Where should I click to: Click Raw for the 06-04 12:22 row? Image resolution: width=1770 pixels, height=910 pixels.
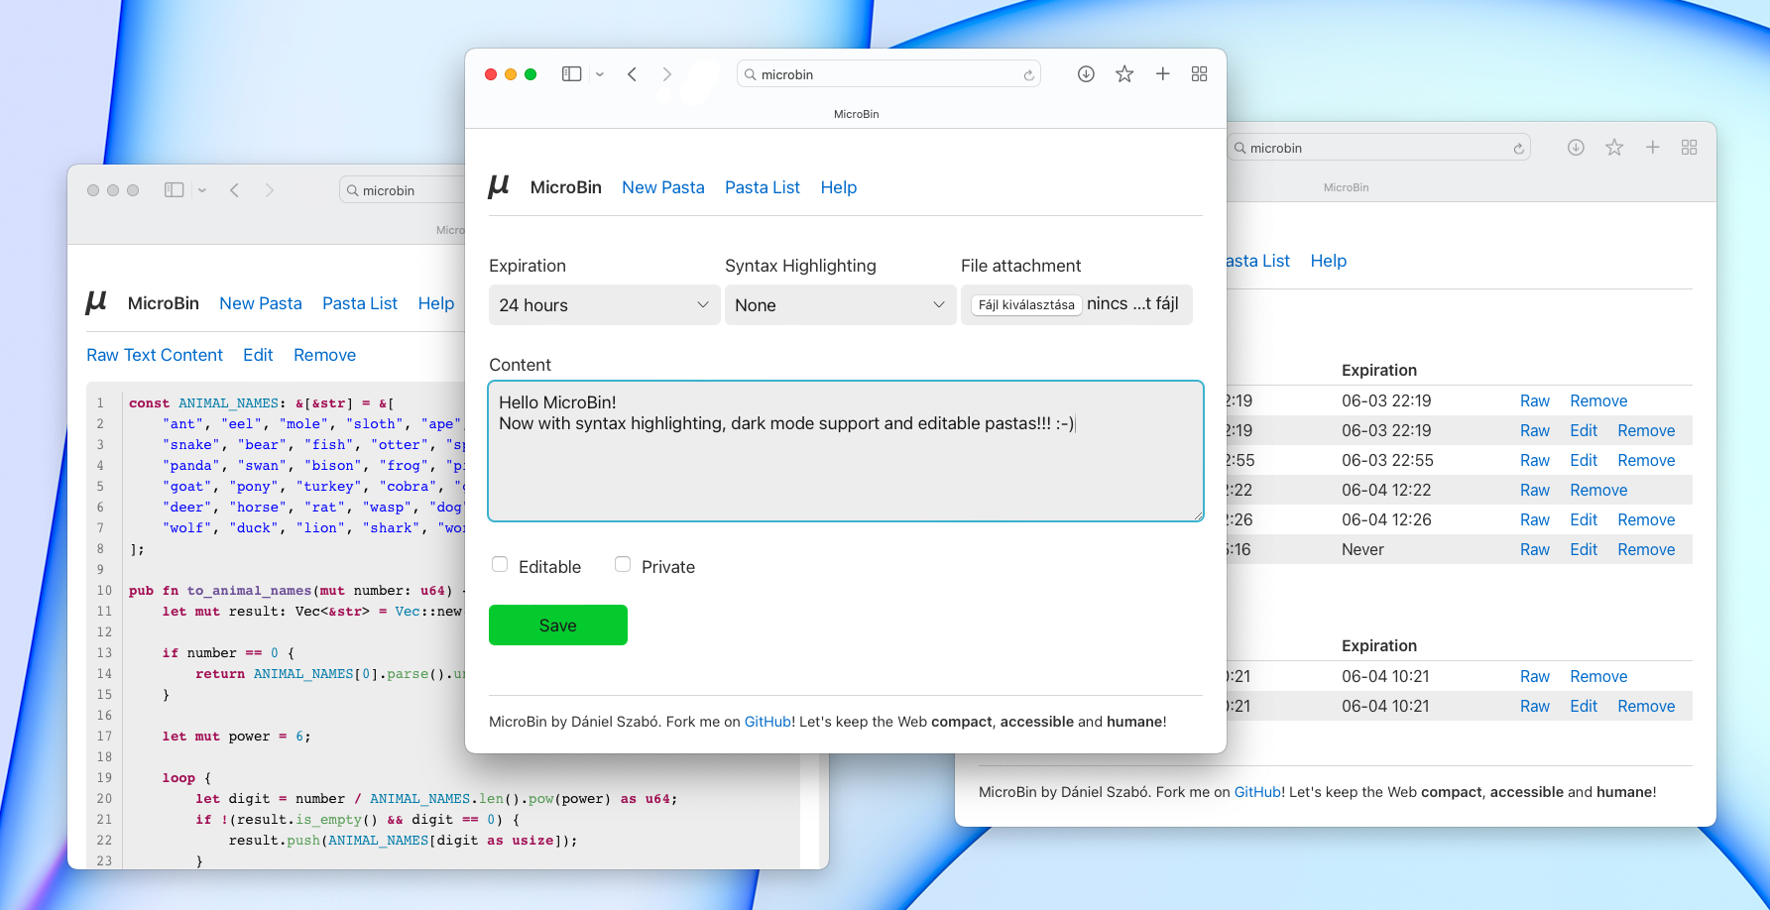(x=1535, y=490)
